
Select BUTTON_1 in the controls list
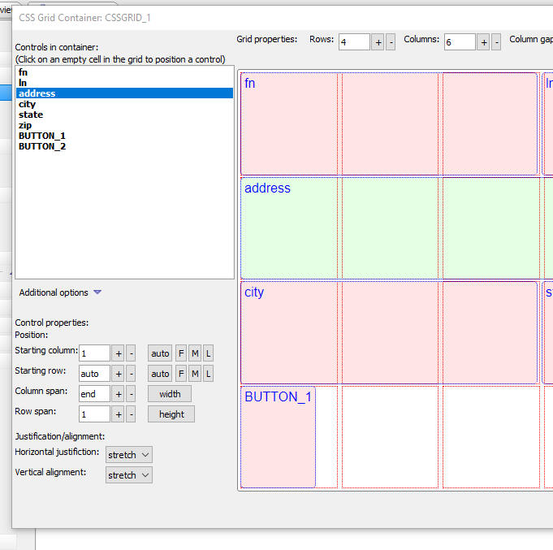124,136
